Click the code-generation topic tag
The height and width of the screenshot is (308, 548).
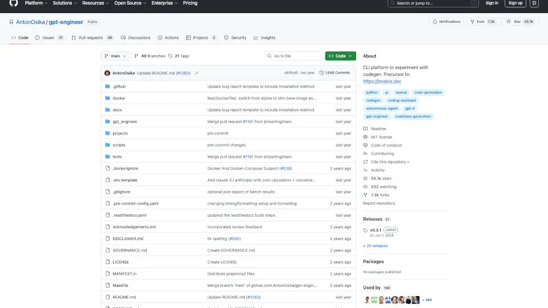point(428,92)
